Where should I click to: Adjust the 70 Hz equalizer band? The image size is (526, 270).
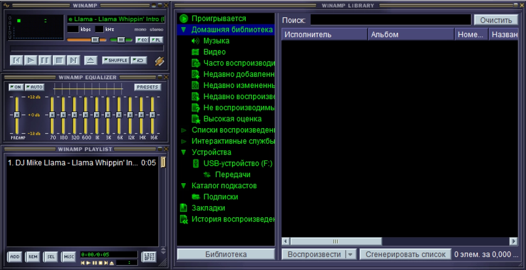[x=52, y=115]
